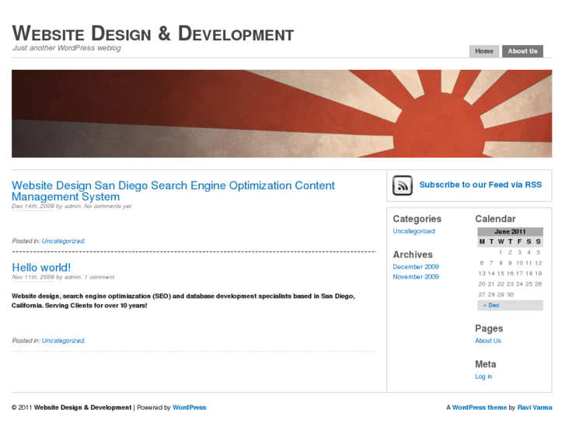Click About Us under Pages
This screenshot has width=565, height=423.
(x=488, y=341)
